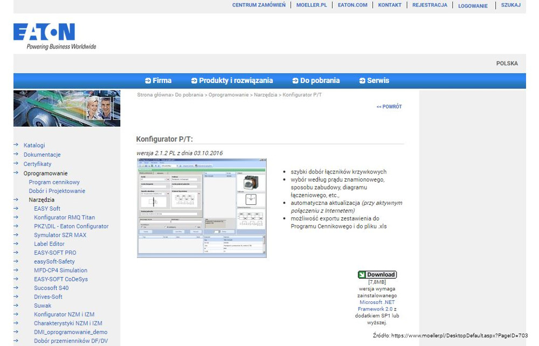The height and width of the screenshot is (346, 539).
Task: Click the Eaton logo
Action: (x=44, y=33)
